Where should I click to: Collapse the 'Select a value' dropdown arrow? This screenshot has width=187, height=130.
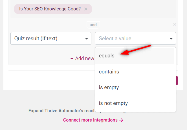click(171, 39)
